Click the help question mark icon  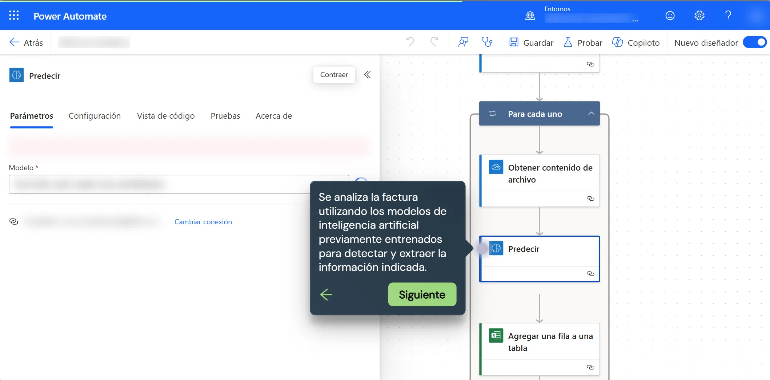(728, 16)
